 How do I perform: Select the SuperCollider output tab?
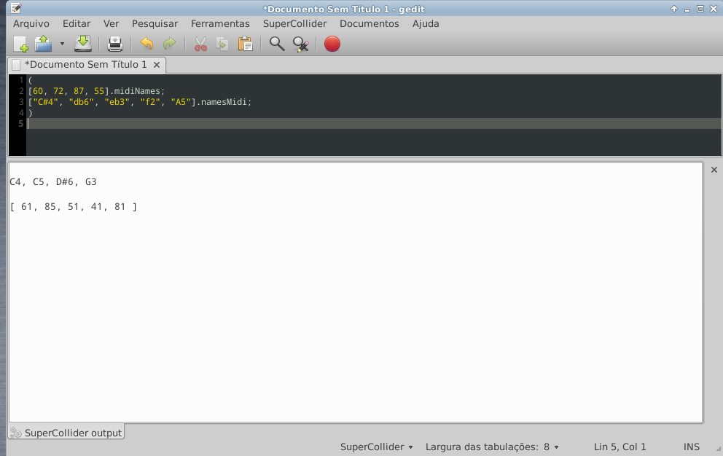67,433
